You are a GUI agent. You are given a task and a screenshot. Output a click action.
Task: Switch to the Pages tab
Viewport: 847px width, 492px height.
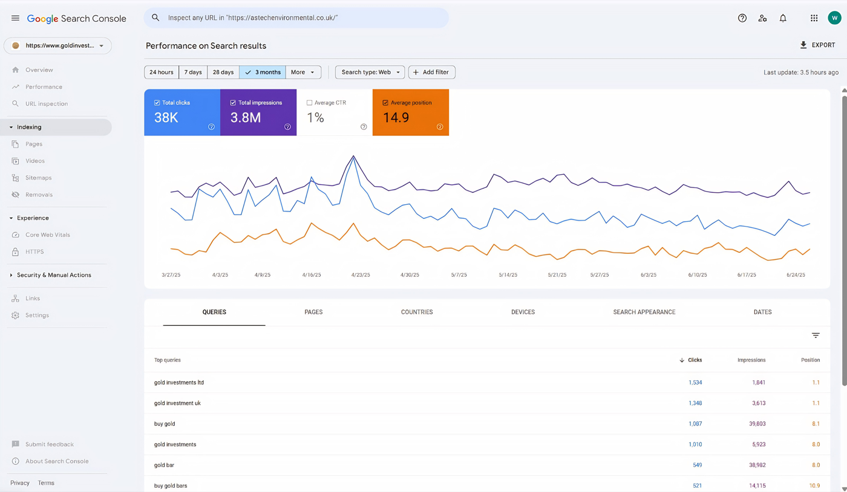click(313, 312)
